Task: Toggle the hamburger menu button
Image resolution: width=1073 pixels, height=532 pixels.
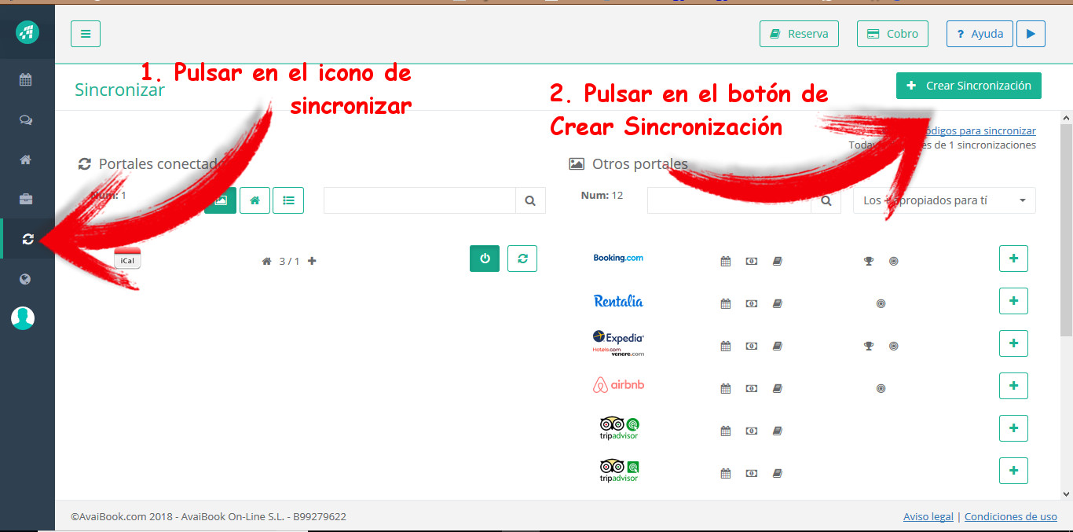Action: tap(86, 34)
